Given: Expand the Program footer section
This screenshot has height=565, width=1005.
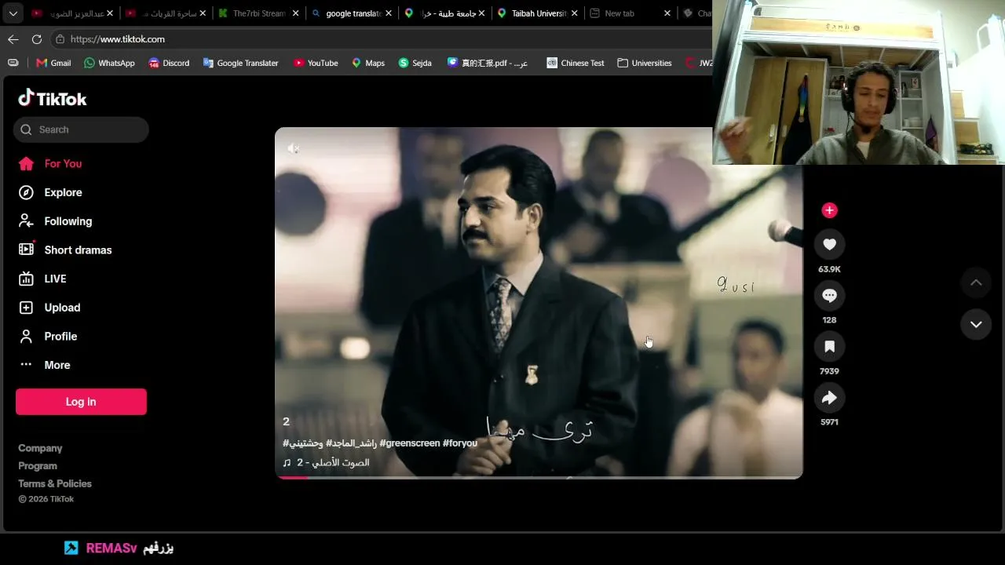Looking at the screenshot, I should (x=38, y=466).
